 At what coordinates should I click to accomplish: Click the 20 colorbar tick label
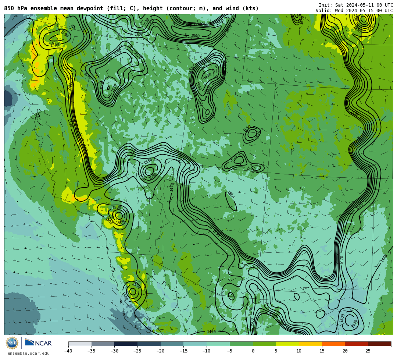coord(345,351)
